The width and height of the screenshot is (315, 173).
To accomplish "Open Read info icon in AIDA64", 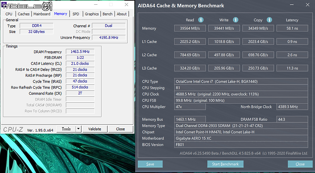I will (201, 20).
